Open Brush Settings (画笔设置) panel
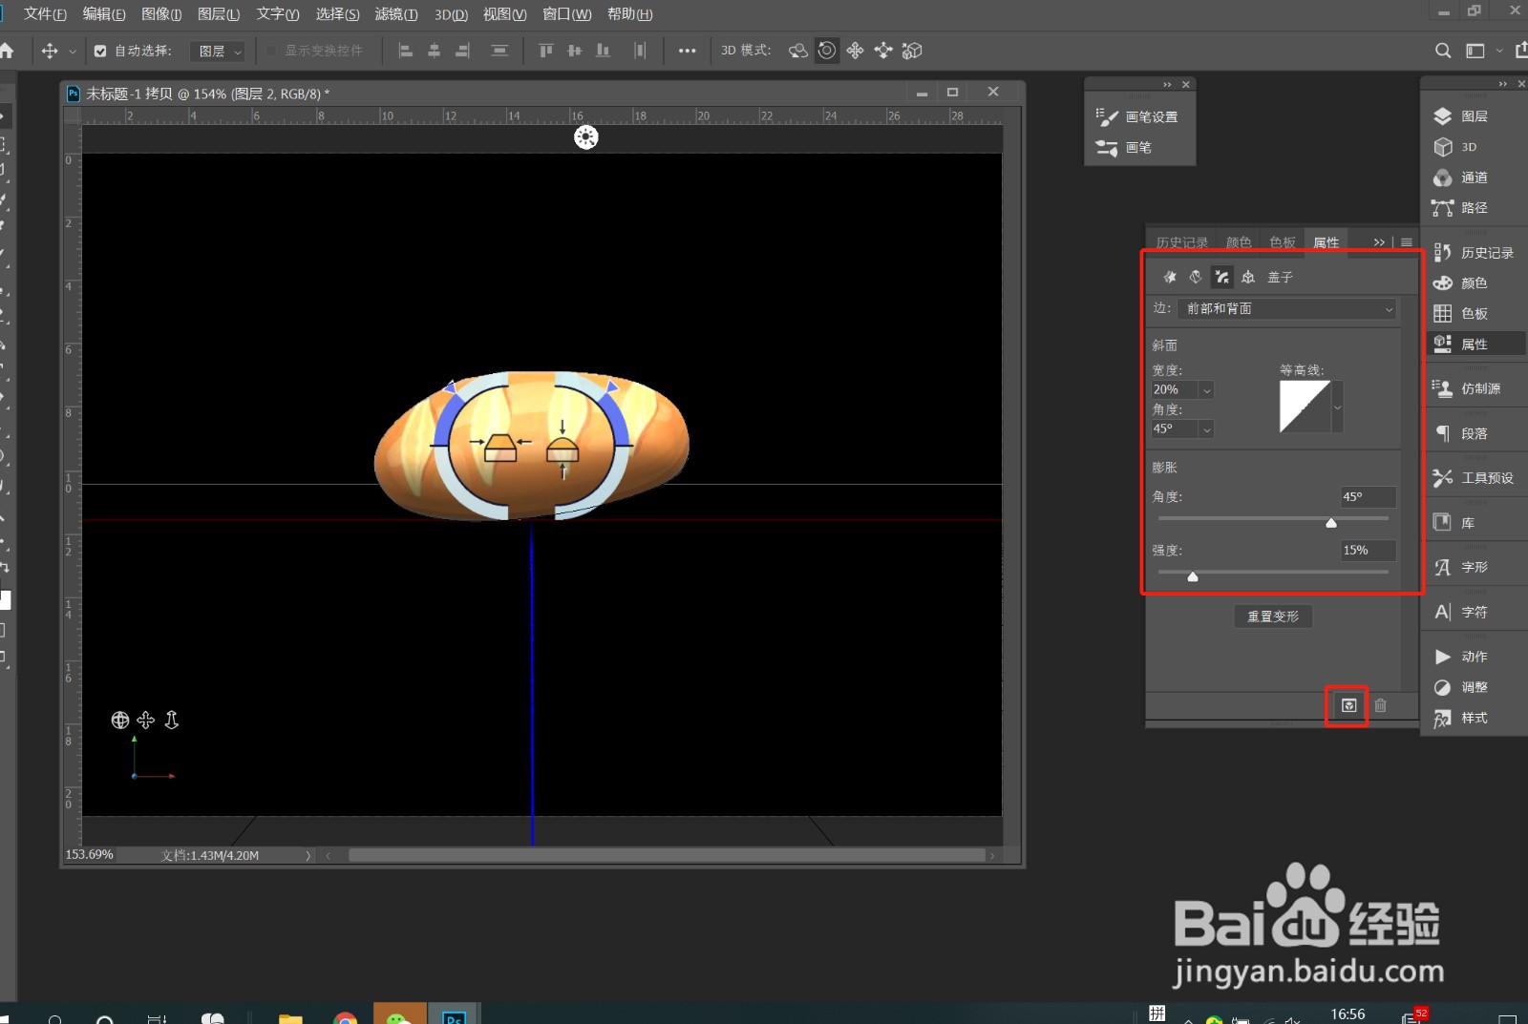This screenshot has width=1528, height=1024. (x=1138, y=117)
